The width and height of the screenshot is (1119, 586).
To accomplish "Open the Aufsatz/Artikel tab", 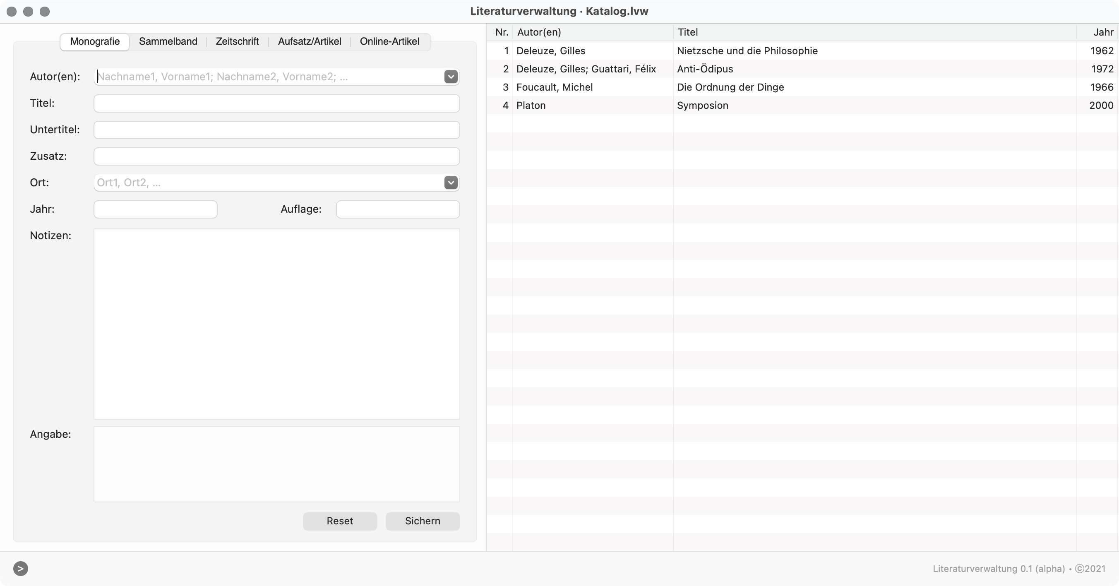I will tap(309, 42).
